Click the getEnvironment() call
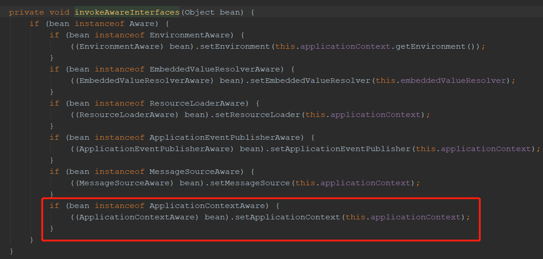 (x=435, y=46)
